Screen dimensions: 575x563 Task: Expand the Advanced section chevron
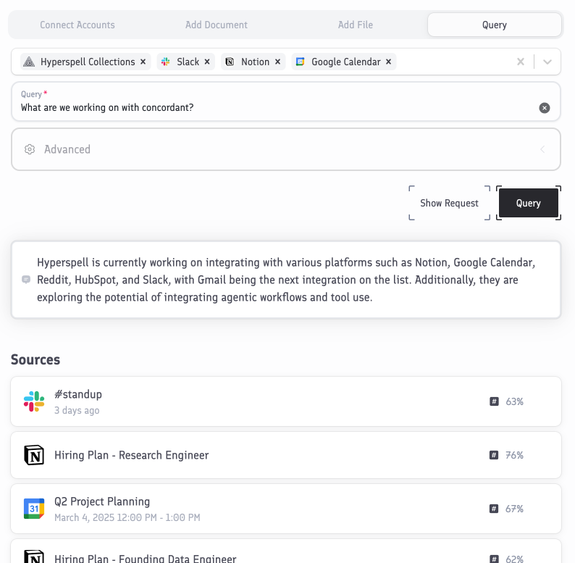(542, 149)
